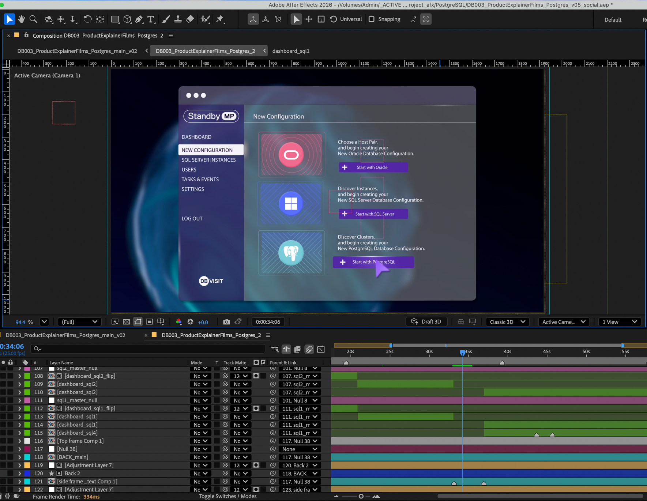Select the Default workspace
Viewport: 647px width, 501px height.
[x=613, y=20]
